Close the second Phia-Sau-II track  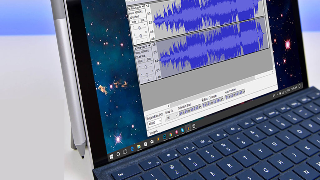click(x=136, y=48)
